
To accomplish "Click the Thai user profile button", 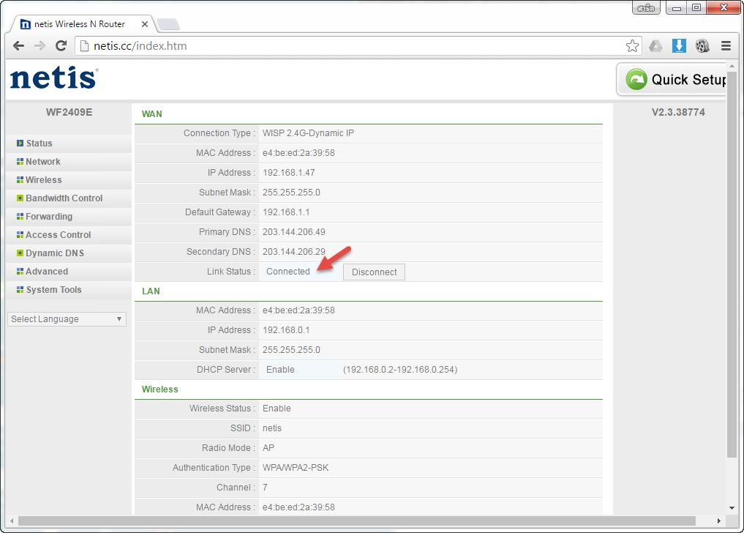I will point(646,7).
